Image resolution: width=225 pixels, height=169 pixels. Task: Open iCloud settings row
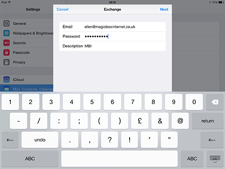tap(27, 79)
